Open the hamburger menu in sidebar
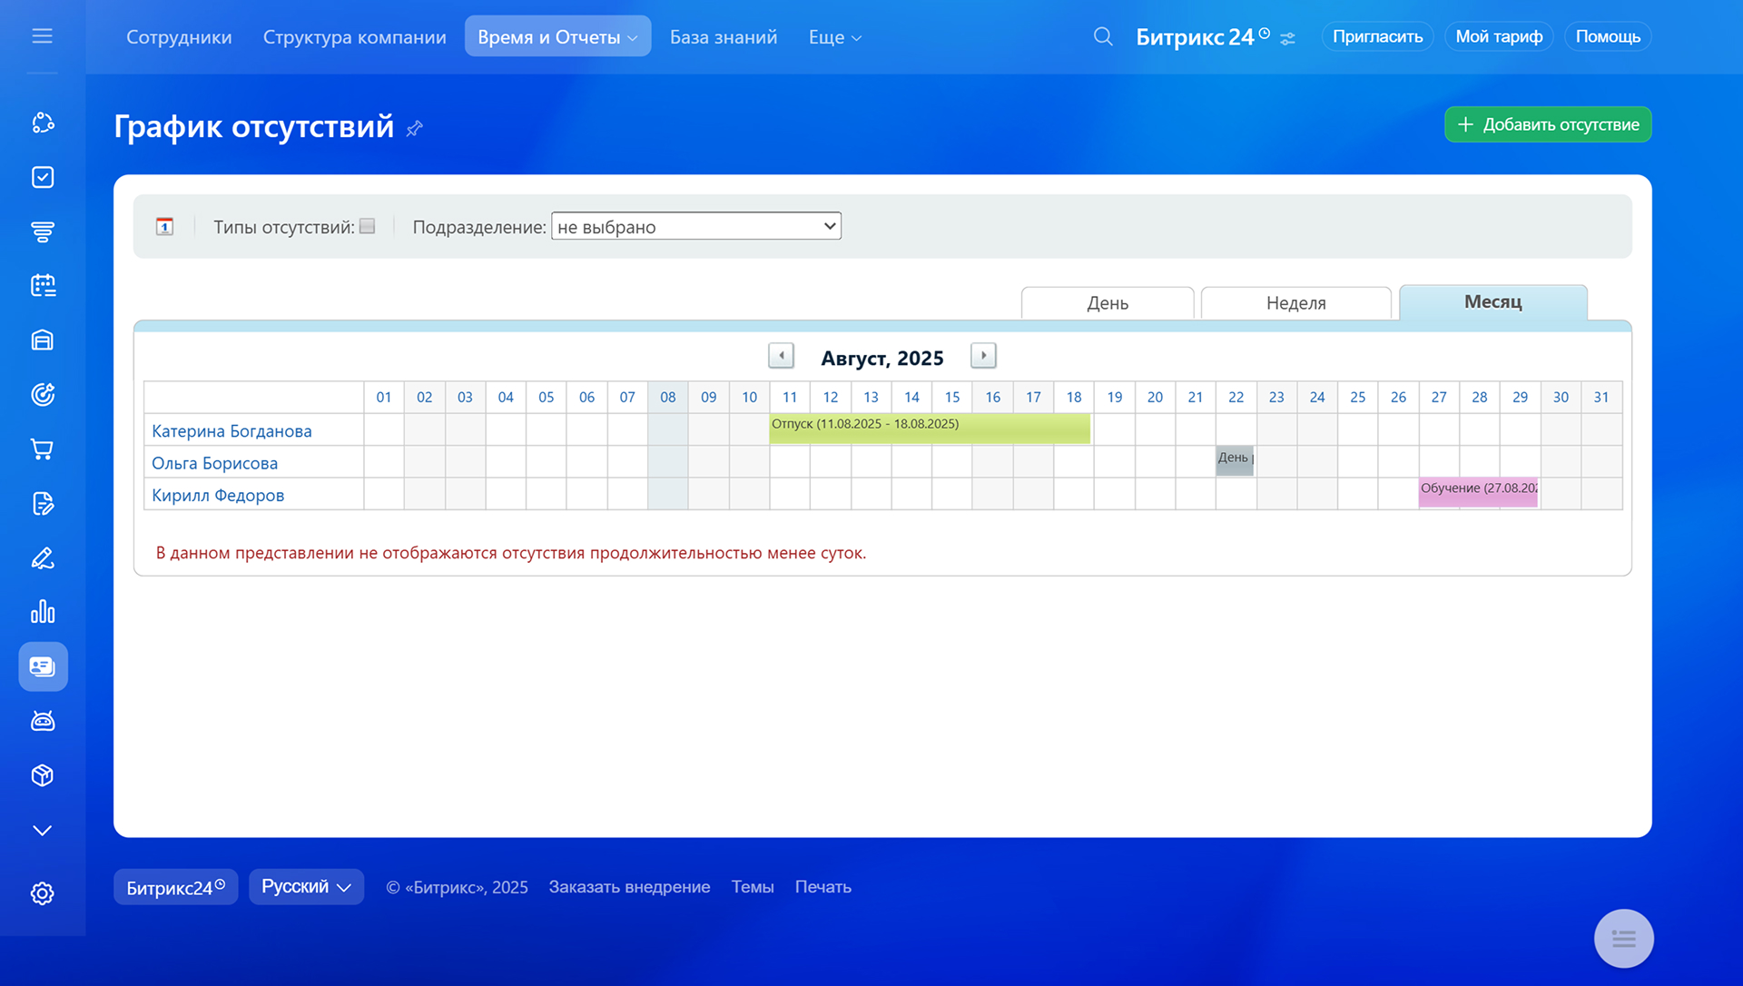Screen dimensions: 1743x986 pos(42,36)
